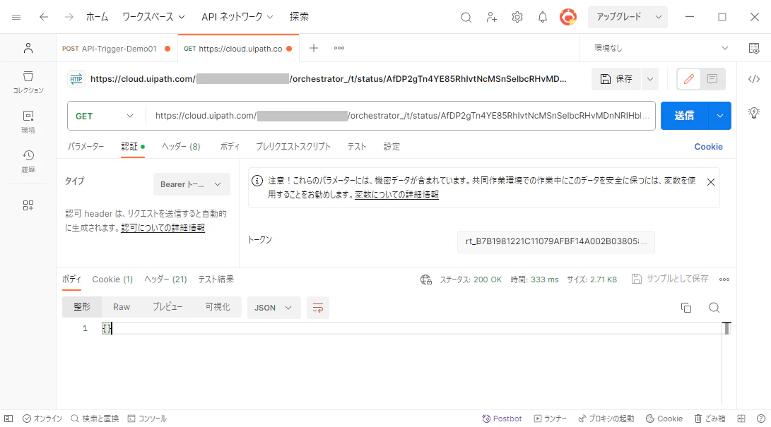The image size is (771, 427).
Task: Click the 送信 button
Action: click(685, 116)
